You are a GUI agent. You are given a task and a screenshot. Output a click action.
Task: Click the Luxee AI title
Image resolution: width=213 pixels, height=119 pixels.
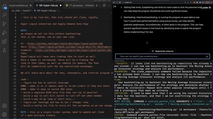pyautogui.click(x=206, y=8)
